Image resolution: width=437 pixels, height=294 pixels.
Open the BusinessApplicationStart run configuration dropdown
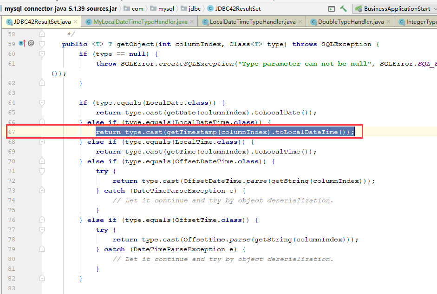point(396,9)
